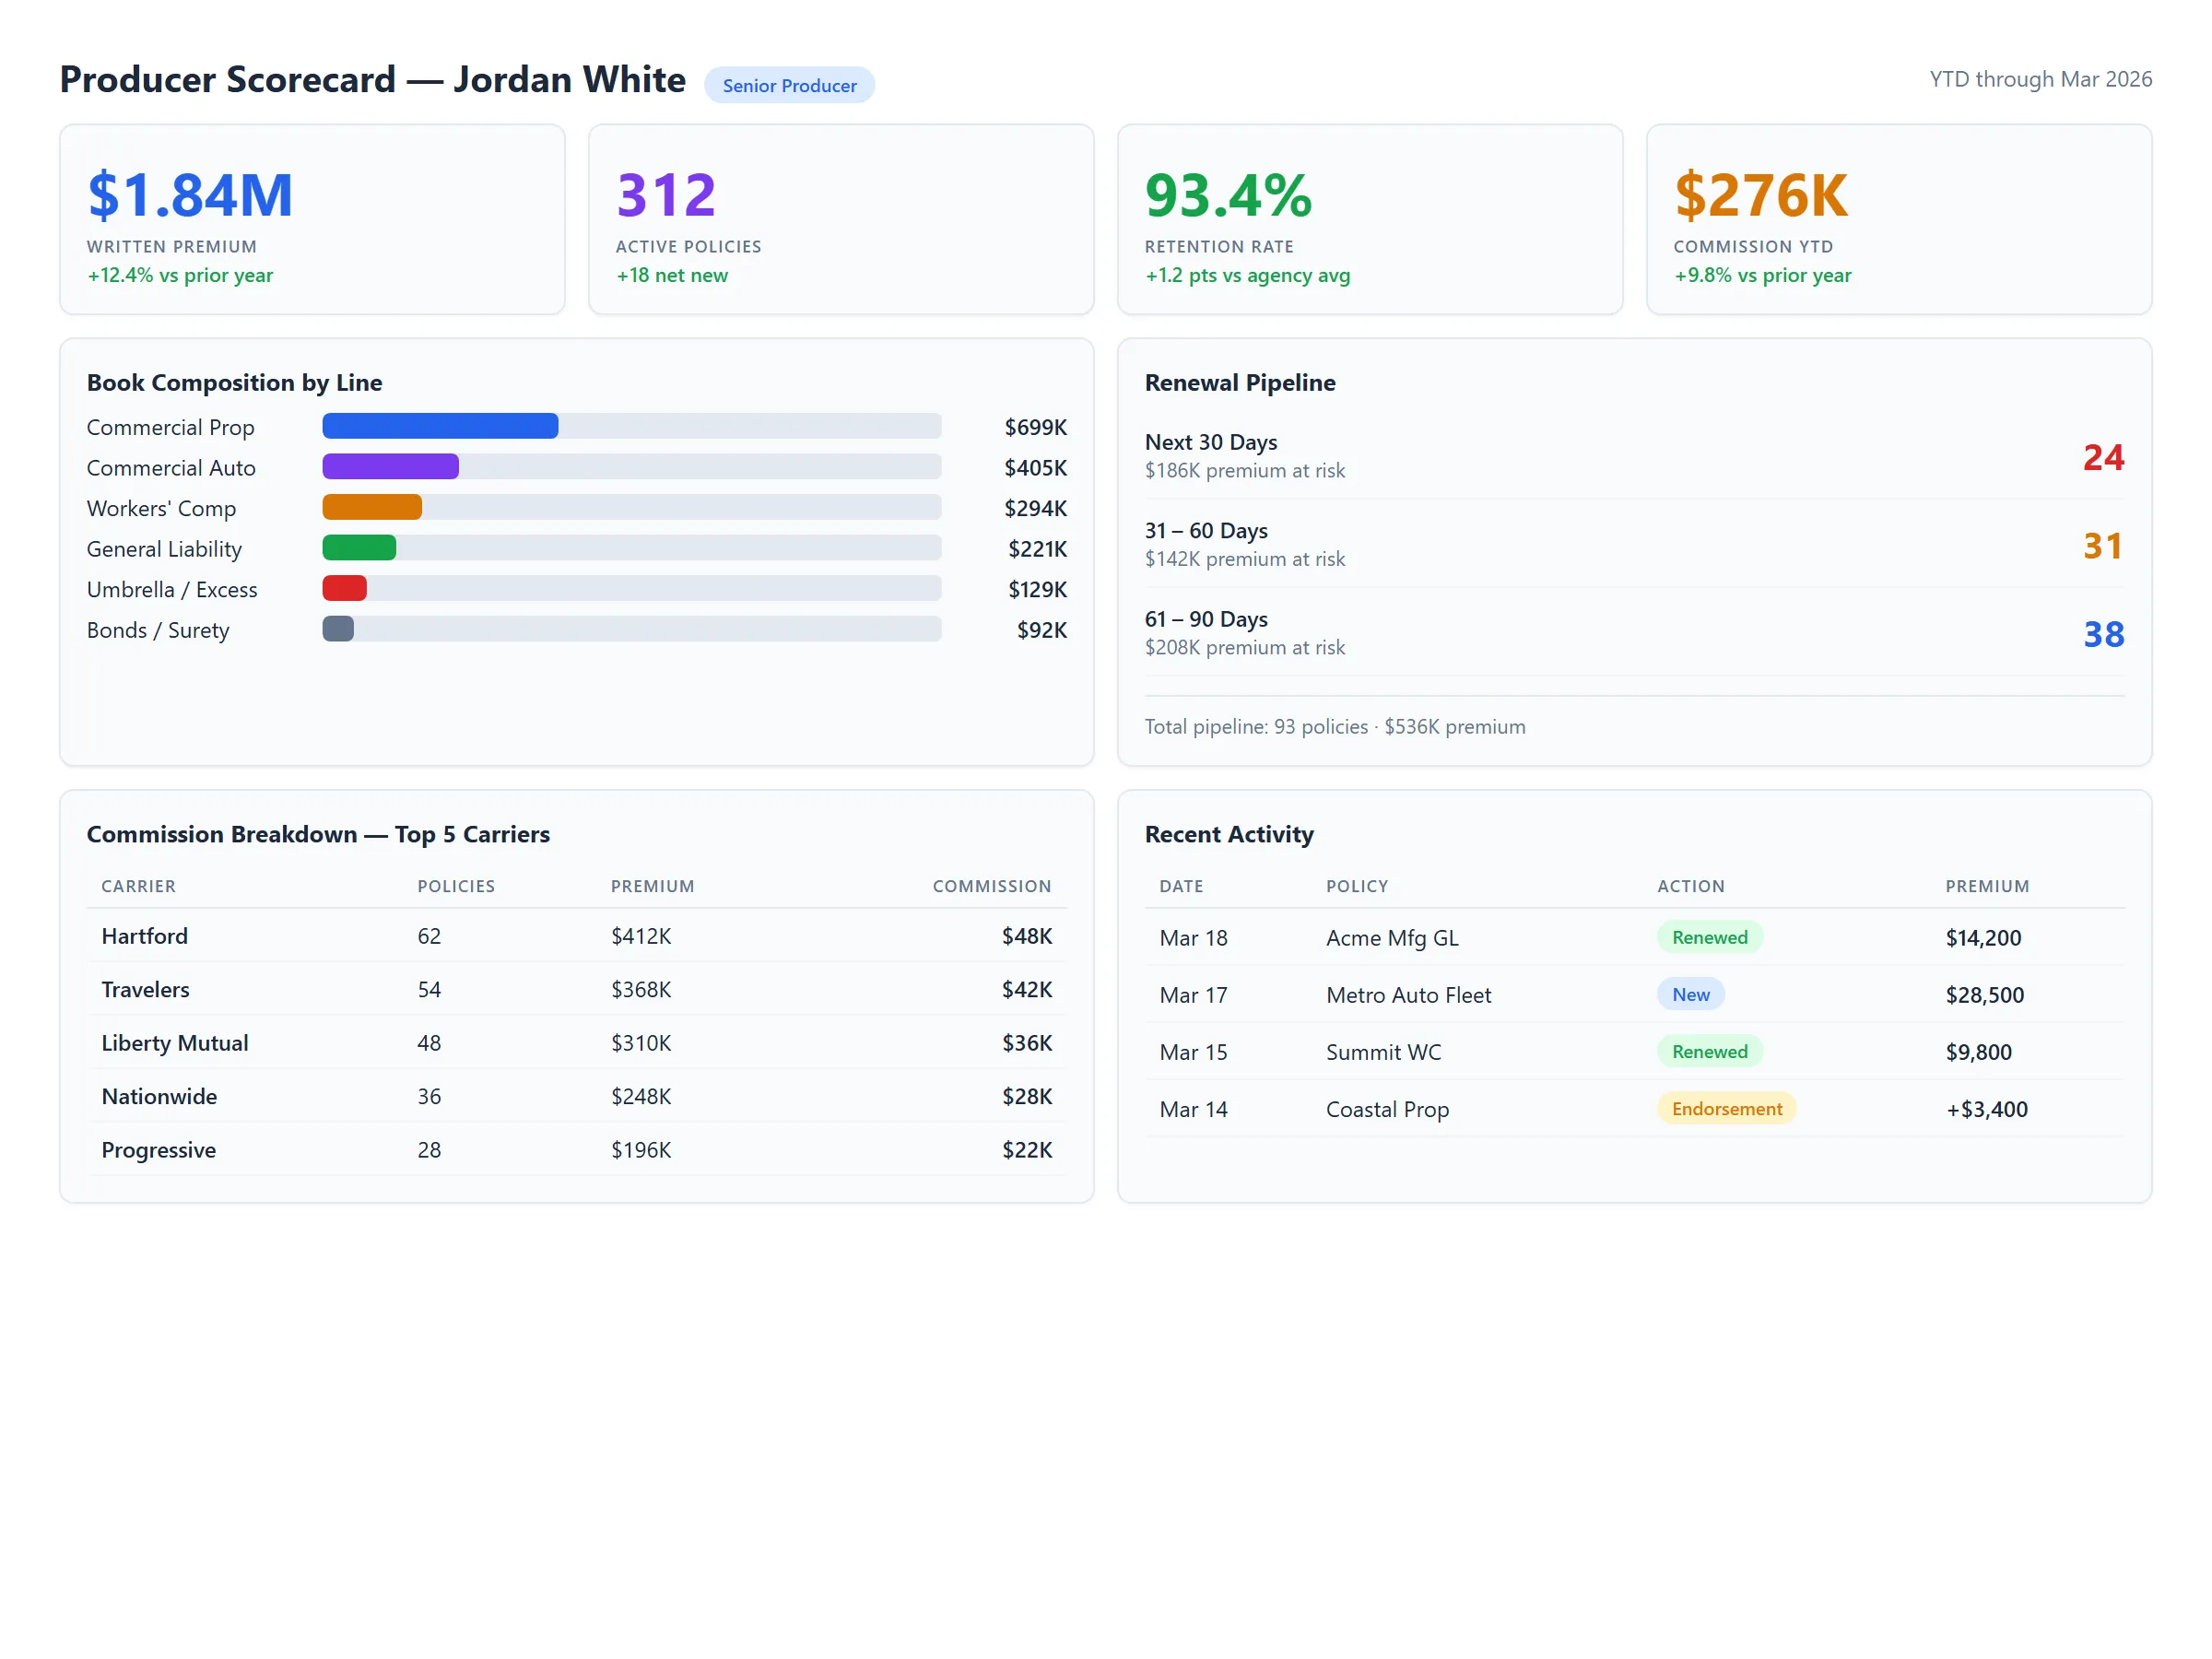Click the Umbrella / Excess red bar
Screen dimensions: 2212x1659
(x=344, y=589)
